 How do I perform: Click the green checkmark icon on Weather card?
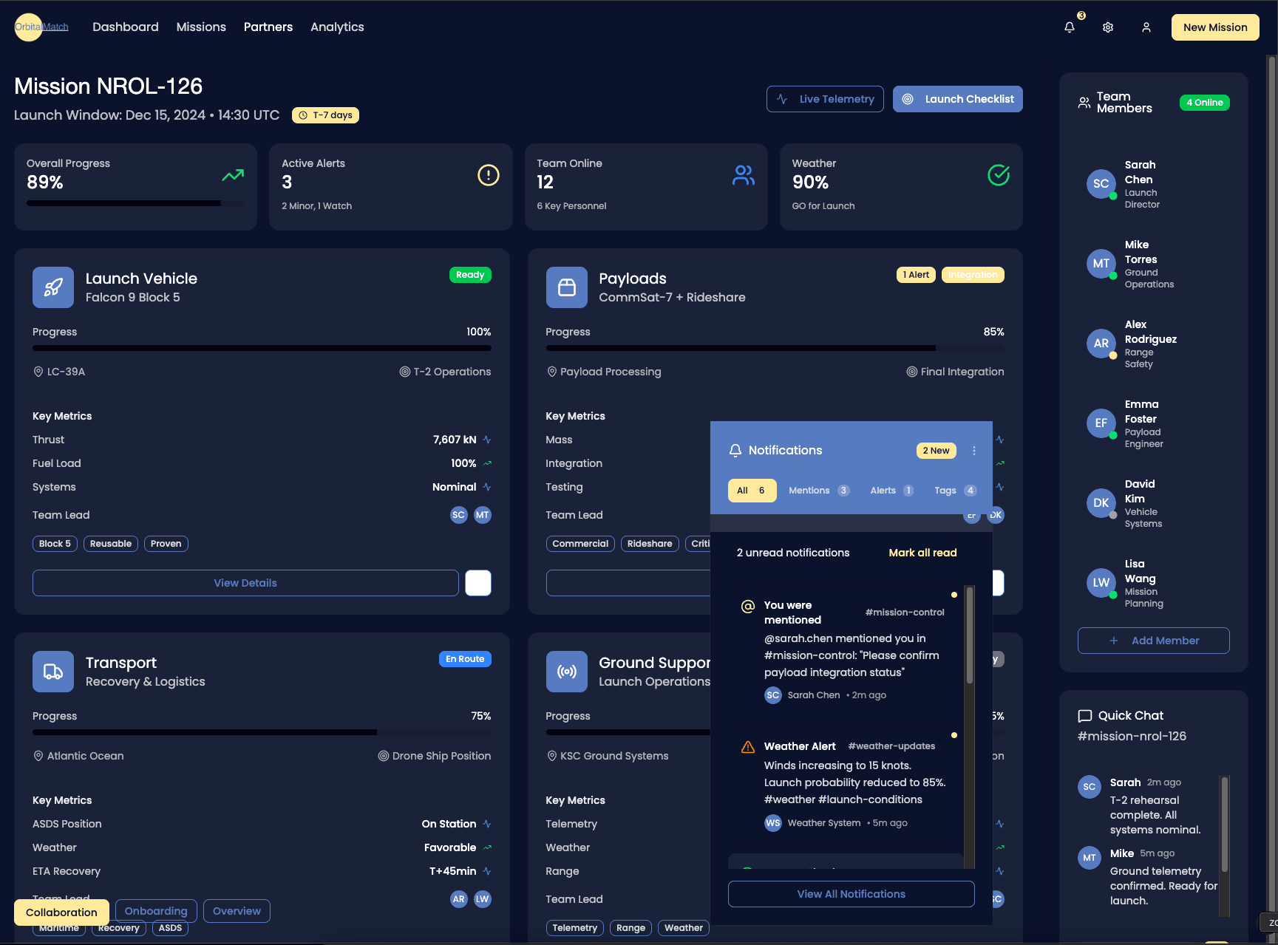(x=998, y=175)
